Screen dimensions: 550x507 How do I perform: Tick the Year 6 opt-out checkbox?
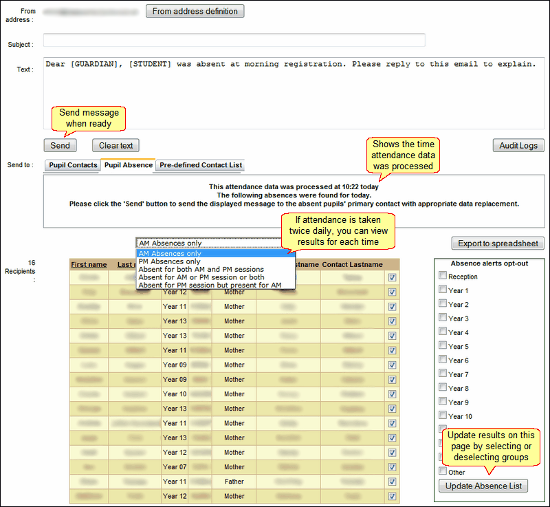coord(443,360)
